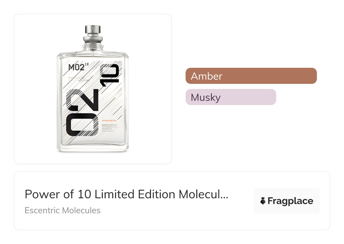This screenshot has width=344, height=244.
Task: Click the word Musky in the accord bar
Action: click(206, 97)
